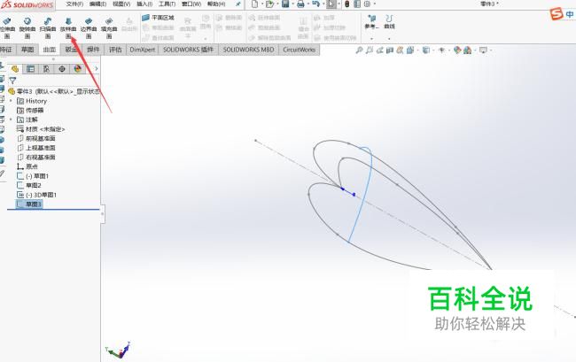Expand the History tree node
Viewport: 576px width, 362px height.
click(x=11, y=101)
